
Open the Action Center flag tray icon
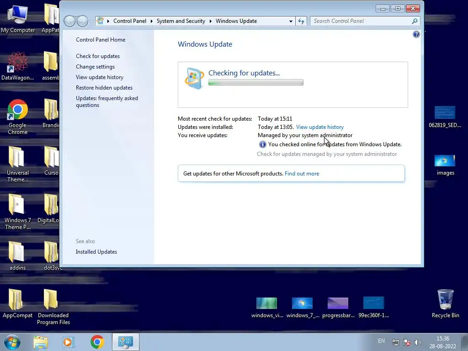[406, 342]
